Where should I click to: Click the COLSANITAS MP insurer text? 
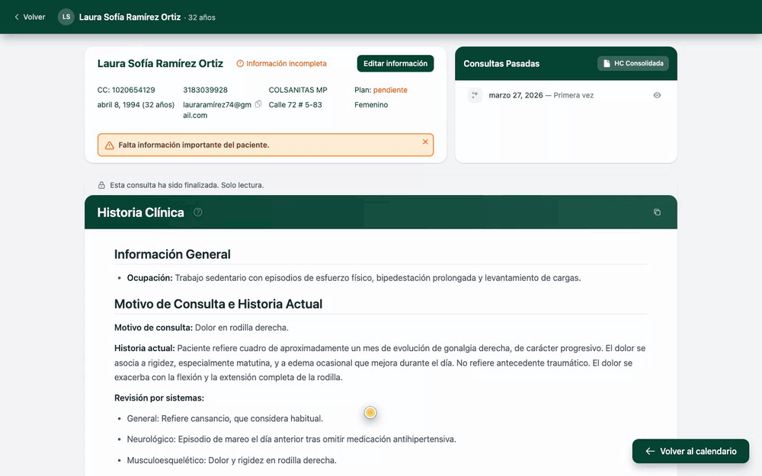coord(298,90)
